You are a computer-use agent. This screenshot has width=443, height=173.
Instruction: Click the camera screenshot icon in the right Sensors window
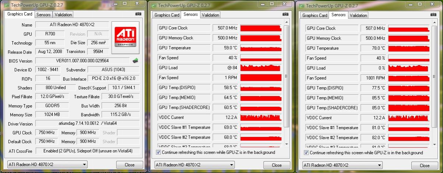pos(433,15)
